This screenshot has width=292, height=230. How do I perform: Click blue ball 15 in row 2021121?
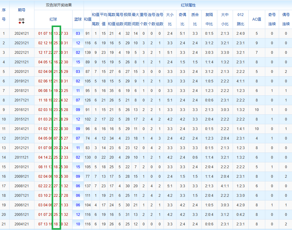[78, 62]
